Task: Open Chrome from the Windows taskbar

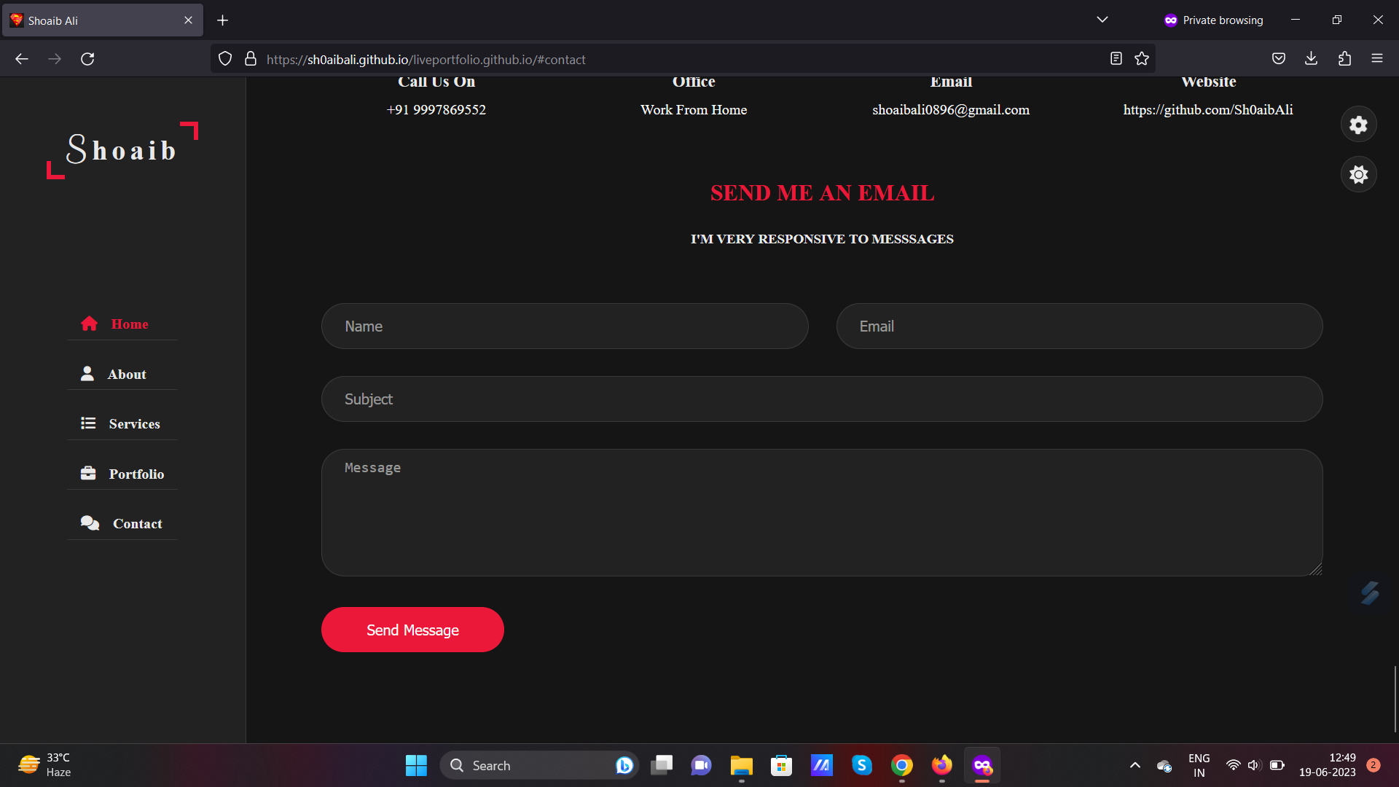Action: [901, 765]
